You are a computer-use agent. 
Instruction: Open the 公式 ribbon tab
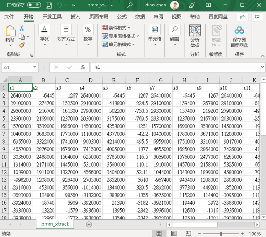click(x=122, y=17)
